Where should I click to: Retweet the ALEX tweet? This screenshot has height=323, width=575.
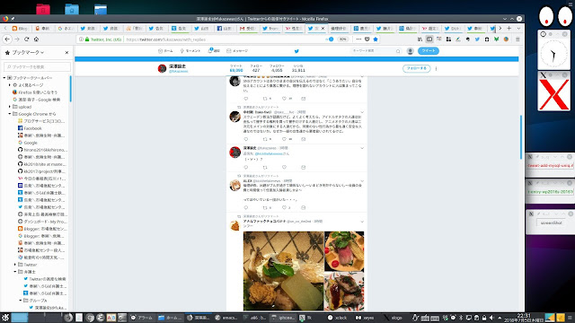click(265, 207)
